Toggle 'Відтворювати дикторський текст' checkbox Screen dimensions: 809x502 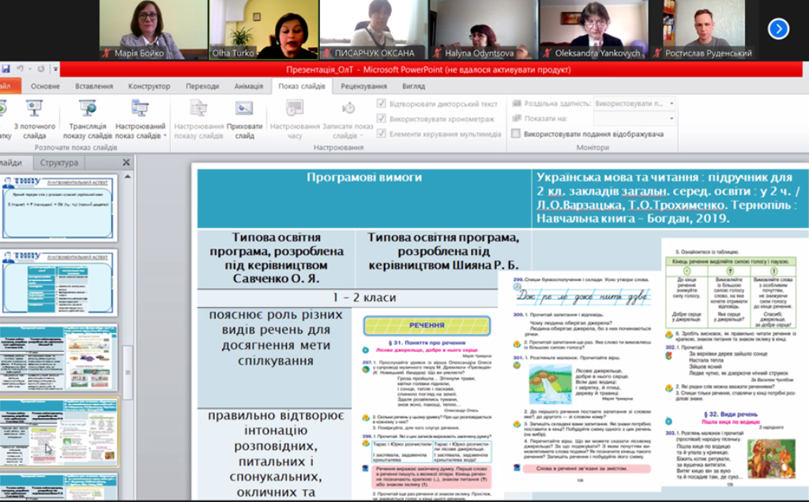coord(382,103)
